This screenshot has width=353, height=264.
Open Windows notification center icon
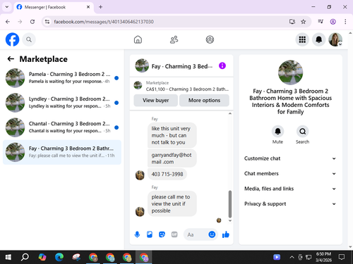tap(342, 257)
